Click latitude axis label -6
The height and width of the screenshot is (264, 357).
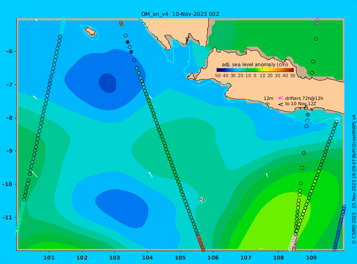9,52
